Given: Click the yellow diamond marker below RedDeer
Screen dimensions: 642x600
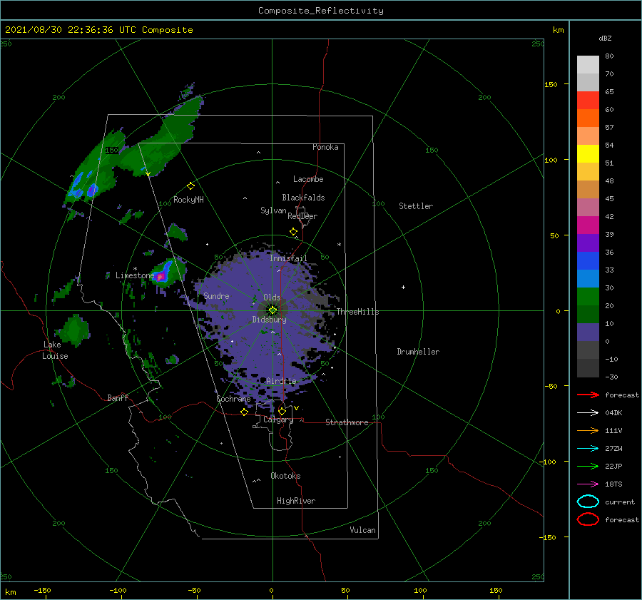Looking at the screenshot, I should 294,232.
